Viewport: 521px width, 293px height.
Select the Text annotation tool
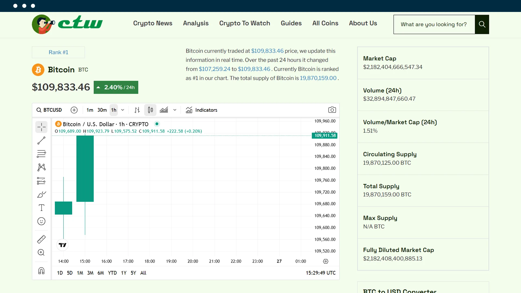click(41, 208)
